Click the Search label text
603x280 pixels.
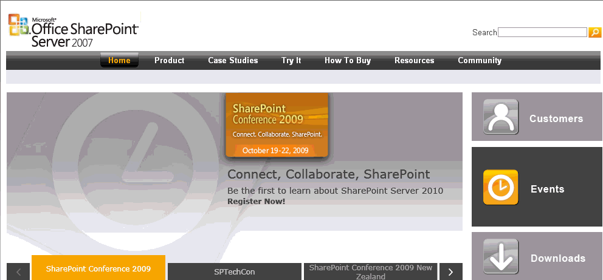[484, 32]
